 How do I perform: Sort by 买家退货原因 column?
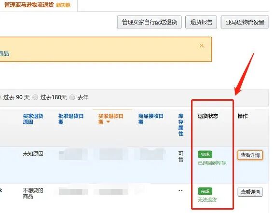(33, 119)
